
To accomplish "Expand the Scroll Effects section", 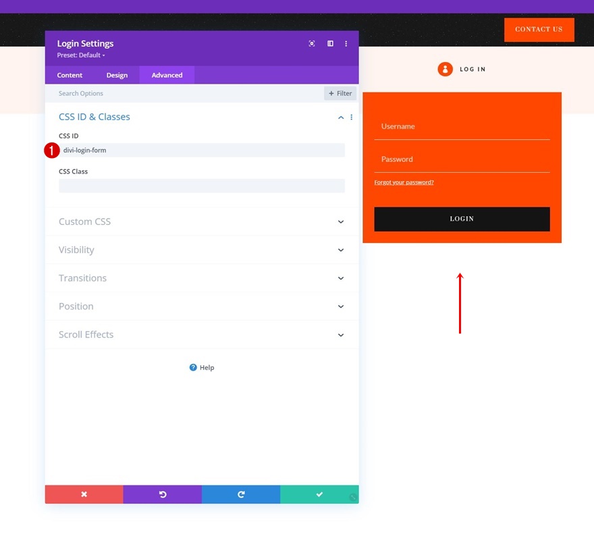I will tap(202, 335).
